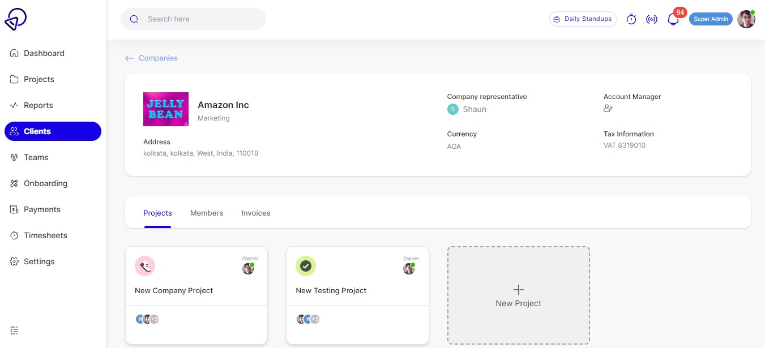Image resolution: width=765 pixels, height=348 pixels.
Task: Click the app logo in sidebar
Action: click(16, 19)
